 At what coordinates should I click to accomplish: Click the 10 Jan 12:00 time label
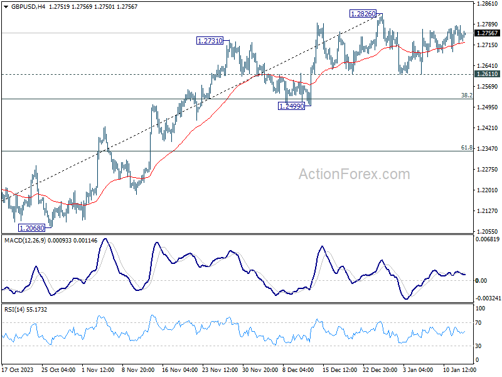pos(460,369)
